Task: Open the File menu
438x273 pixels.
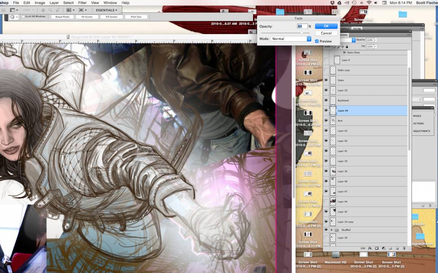Action: 16,3
